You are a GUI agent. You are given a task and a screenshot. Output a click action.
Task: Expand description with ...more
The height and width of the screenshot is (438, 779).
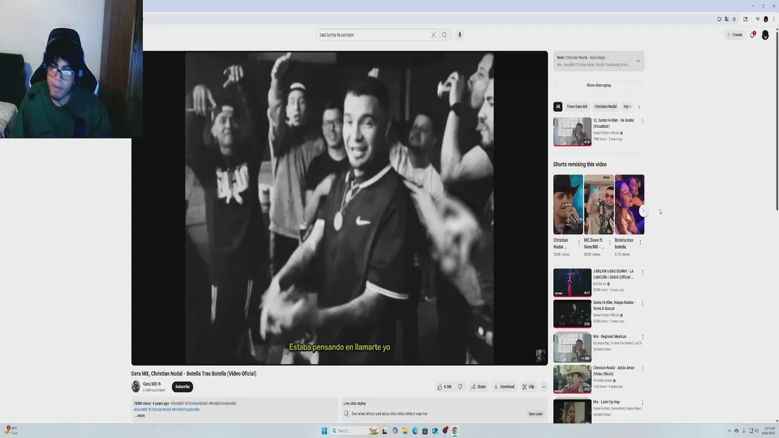(140, 415)
